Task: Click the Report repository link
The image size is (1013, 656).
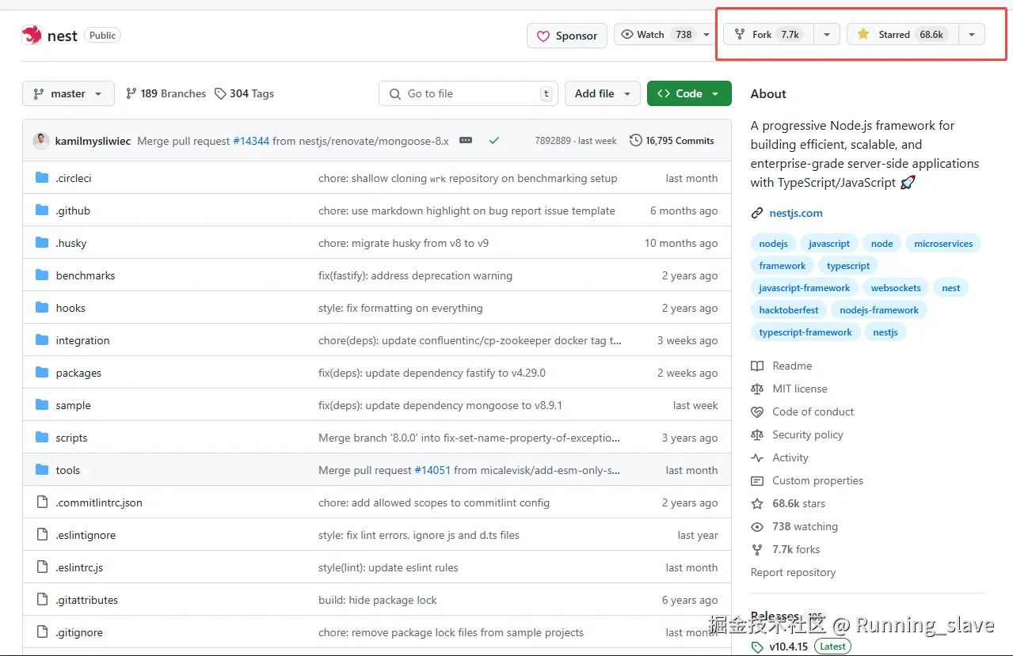Action: point(794,572)
